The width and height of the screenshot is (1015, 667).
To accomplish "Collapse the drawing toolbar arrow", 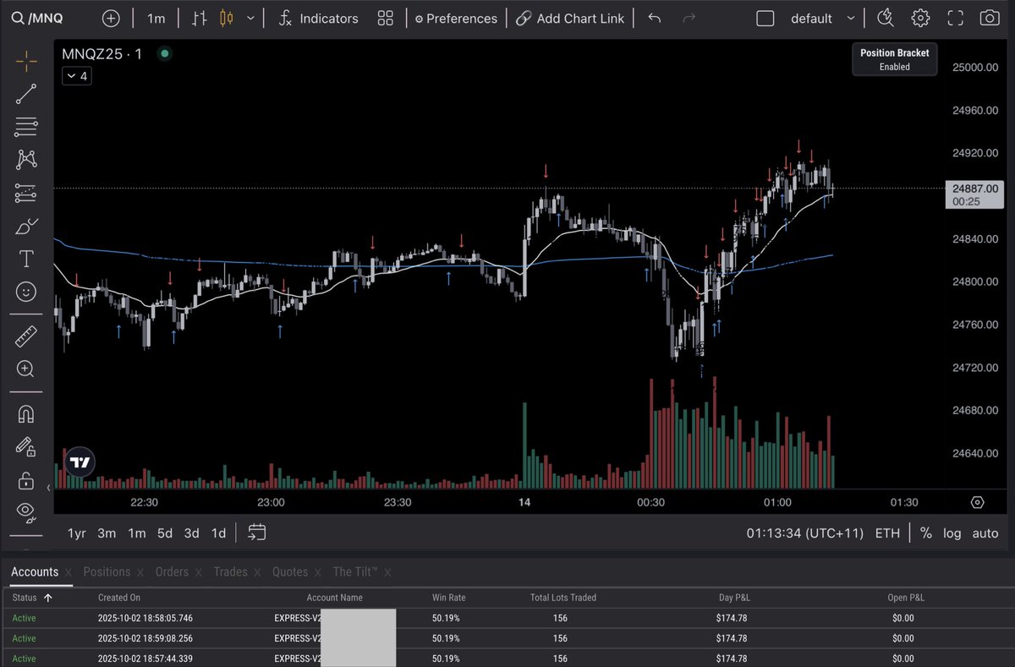I will point(48,488).
